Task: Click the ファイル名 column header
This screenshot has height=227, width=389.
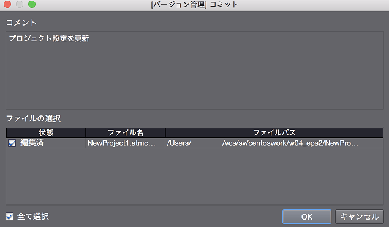Action: [126, 132]
